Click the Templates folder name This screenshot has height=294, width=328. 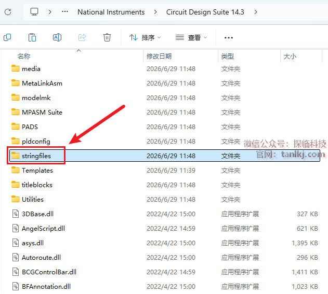click(x=37, y=171)
